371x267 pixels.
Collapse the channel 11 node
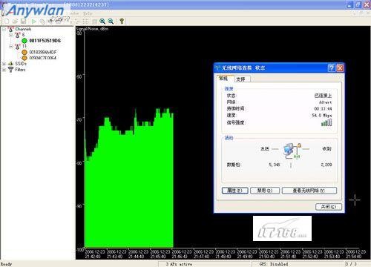click(10, 46)
